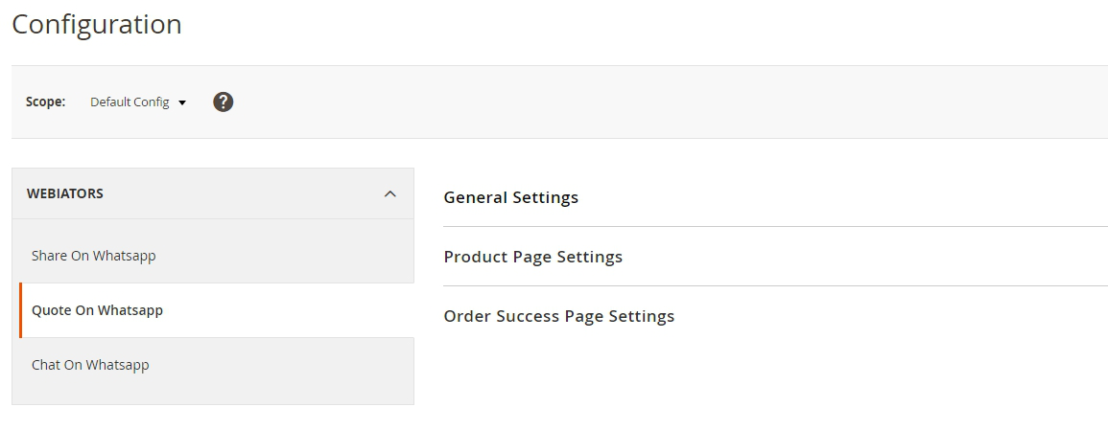This screenshot has height=430, width=1108.
Task: Click the WEBIATORS group header text
Action: 65,193
